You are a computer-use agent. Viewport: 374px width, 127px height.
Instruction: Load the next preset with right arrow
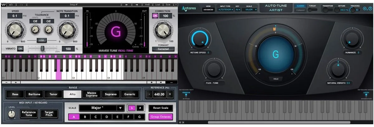click(x=137, y=5)
